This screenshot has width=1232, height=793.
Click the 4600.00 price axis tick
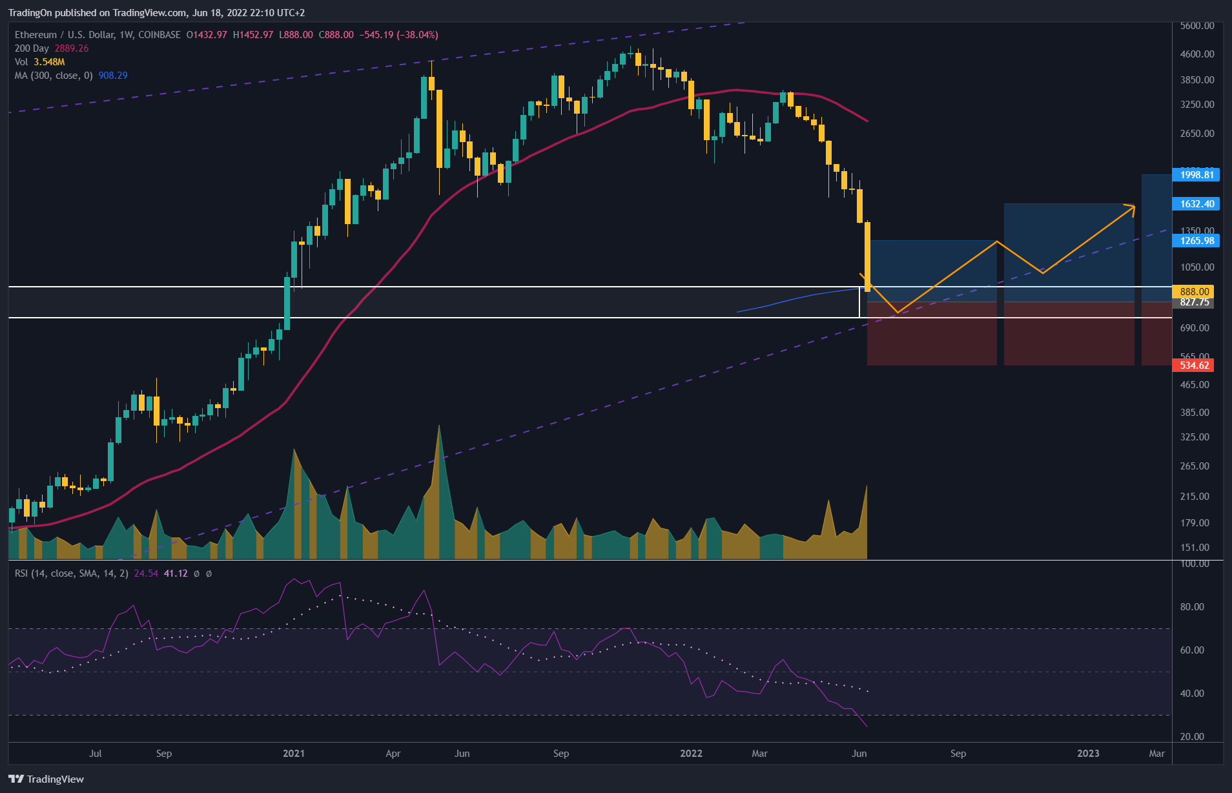pos(1197,54)
